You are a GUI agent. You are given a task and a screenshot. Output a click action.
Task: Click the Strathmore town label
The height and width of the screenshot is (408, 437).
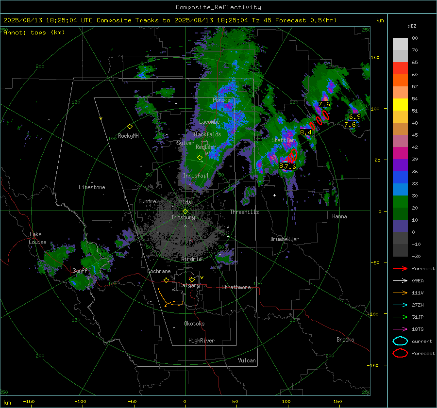click(236, 287)
